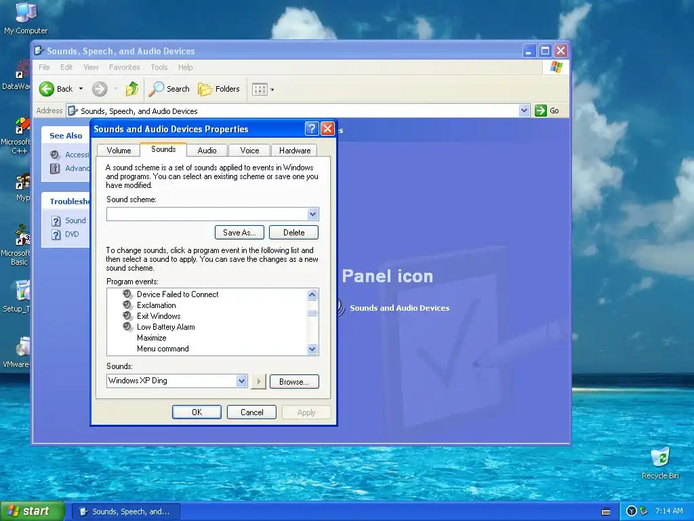Click the Browse... button

(294, 381)
